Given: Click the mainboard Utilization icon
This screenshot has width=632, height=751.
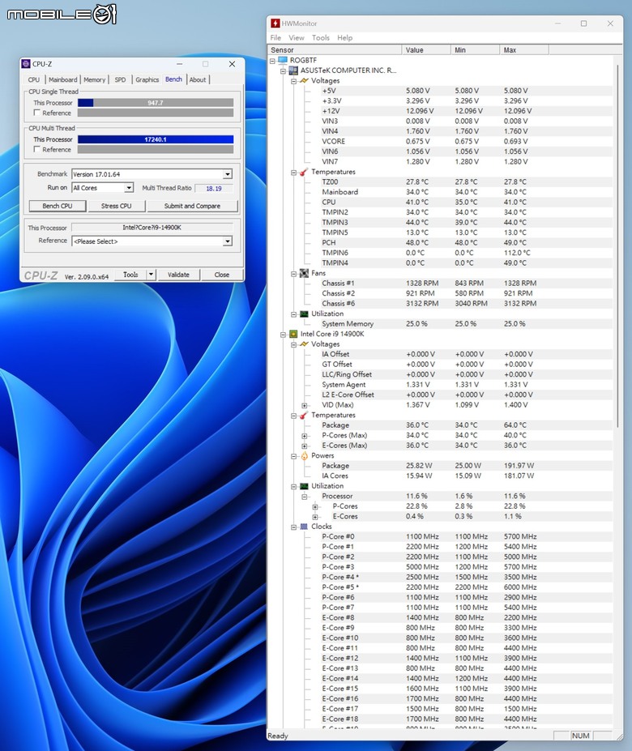Looking at the screenshot, I should (x=304, y=314).
